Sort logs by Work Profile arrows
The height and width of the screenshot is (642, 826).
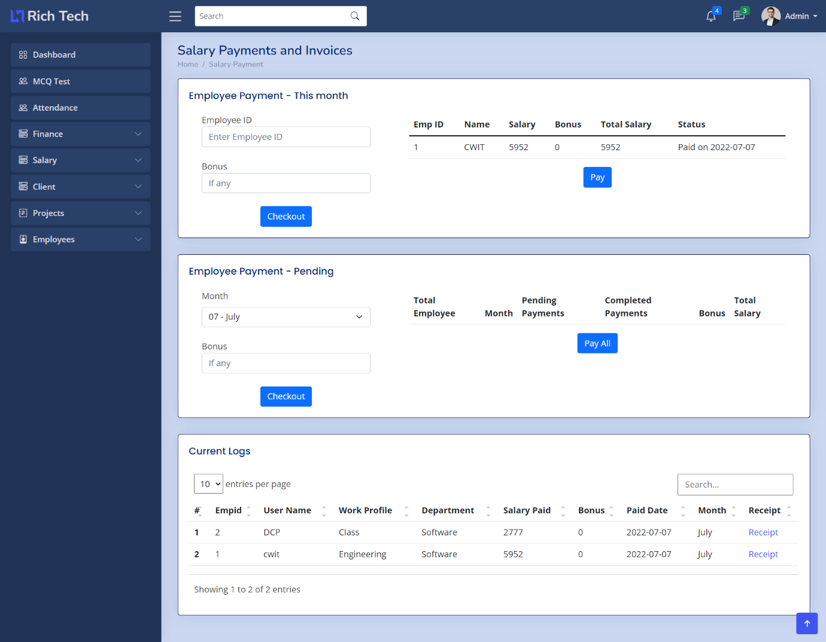(406, 510)
